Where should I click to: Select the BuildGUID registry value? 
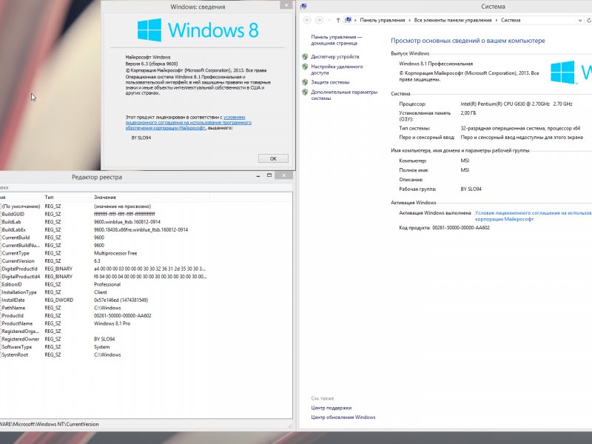tap(13, 214)
